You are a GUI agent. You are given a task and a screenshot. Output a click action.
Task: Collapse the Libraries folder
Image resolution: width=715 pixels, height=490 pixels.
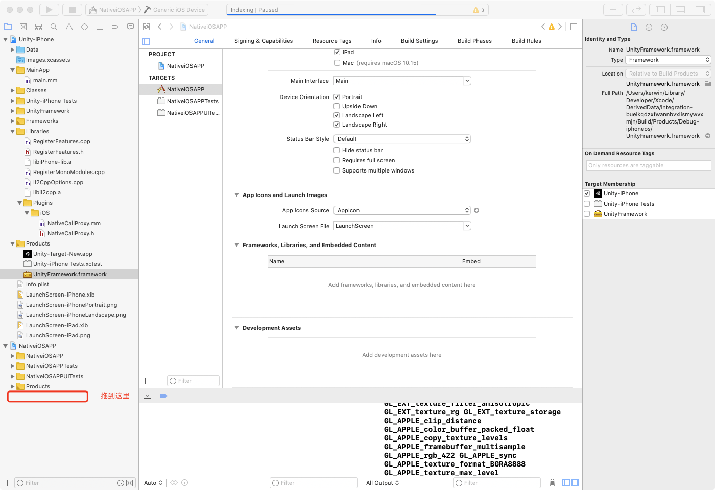click(x=13, y=131)
